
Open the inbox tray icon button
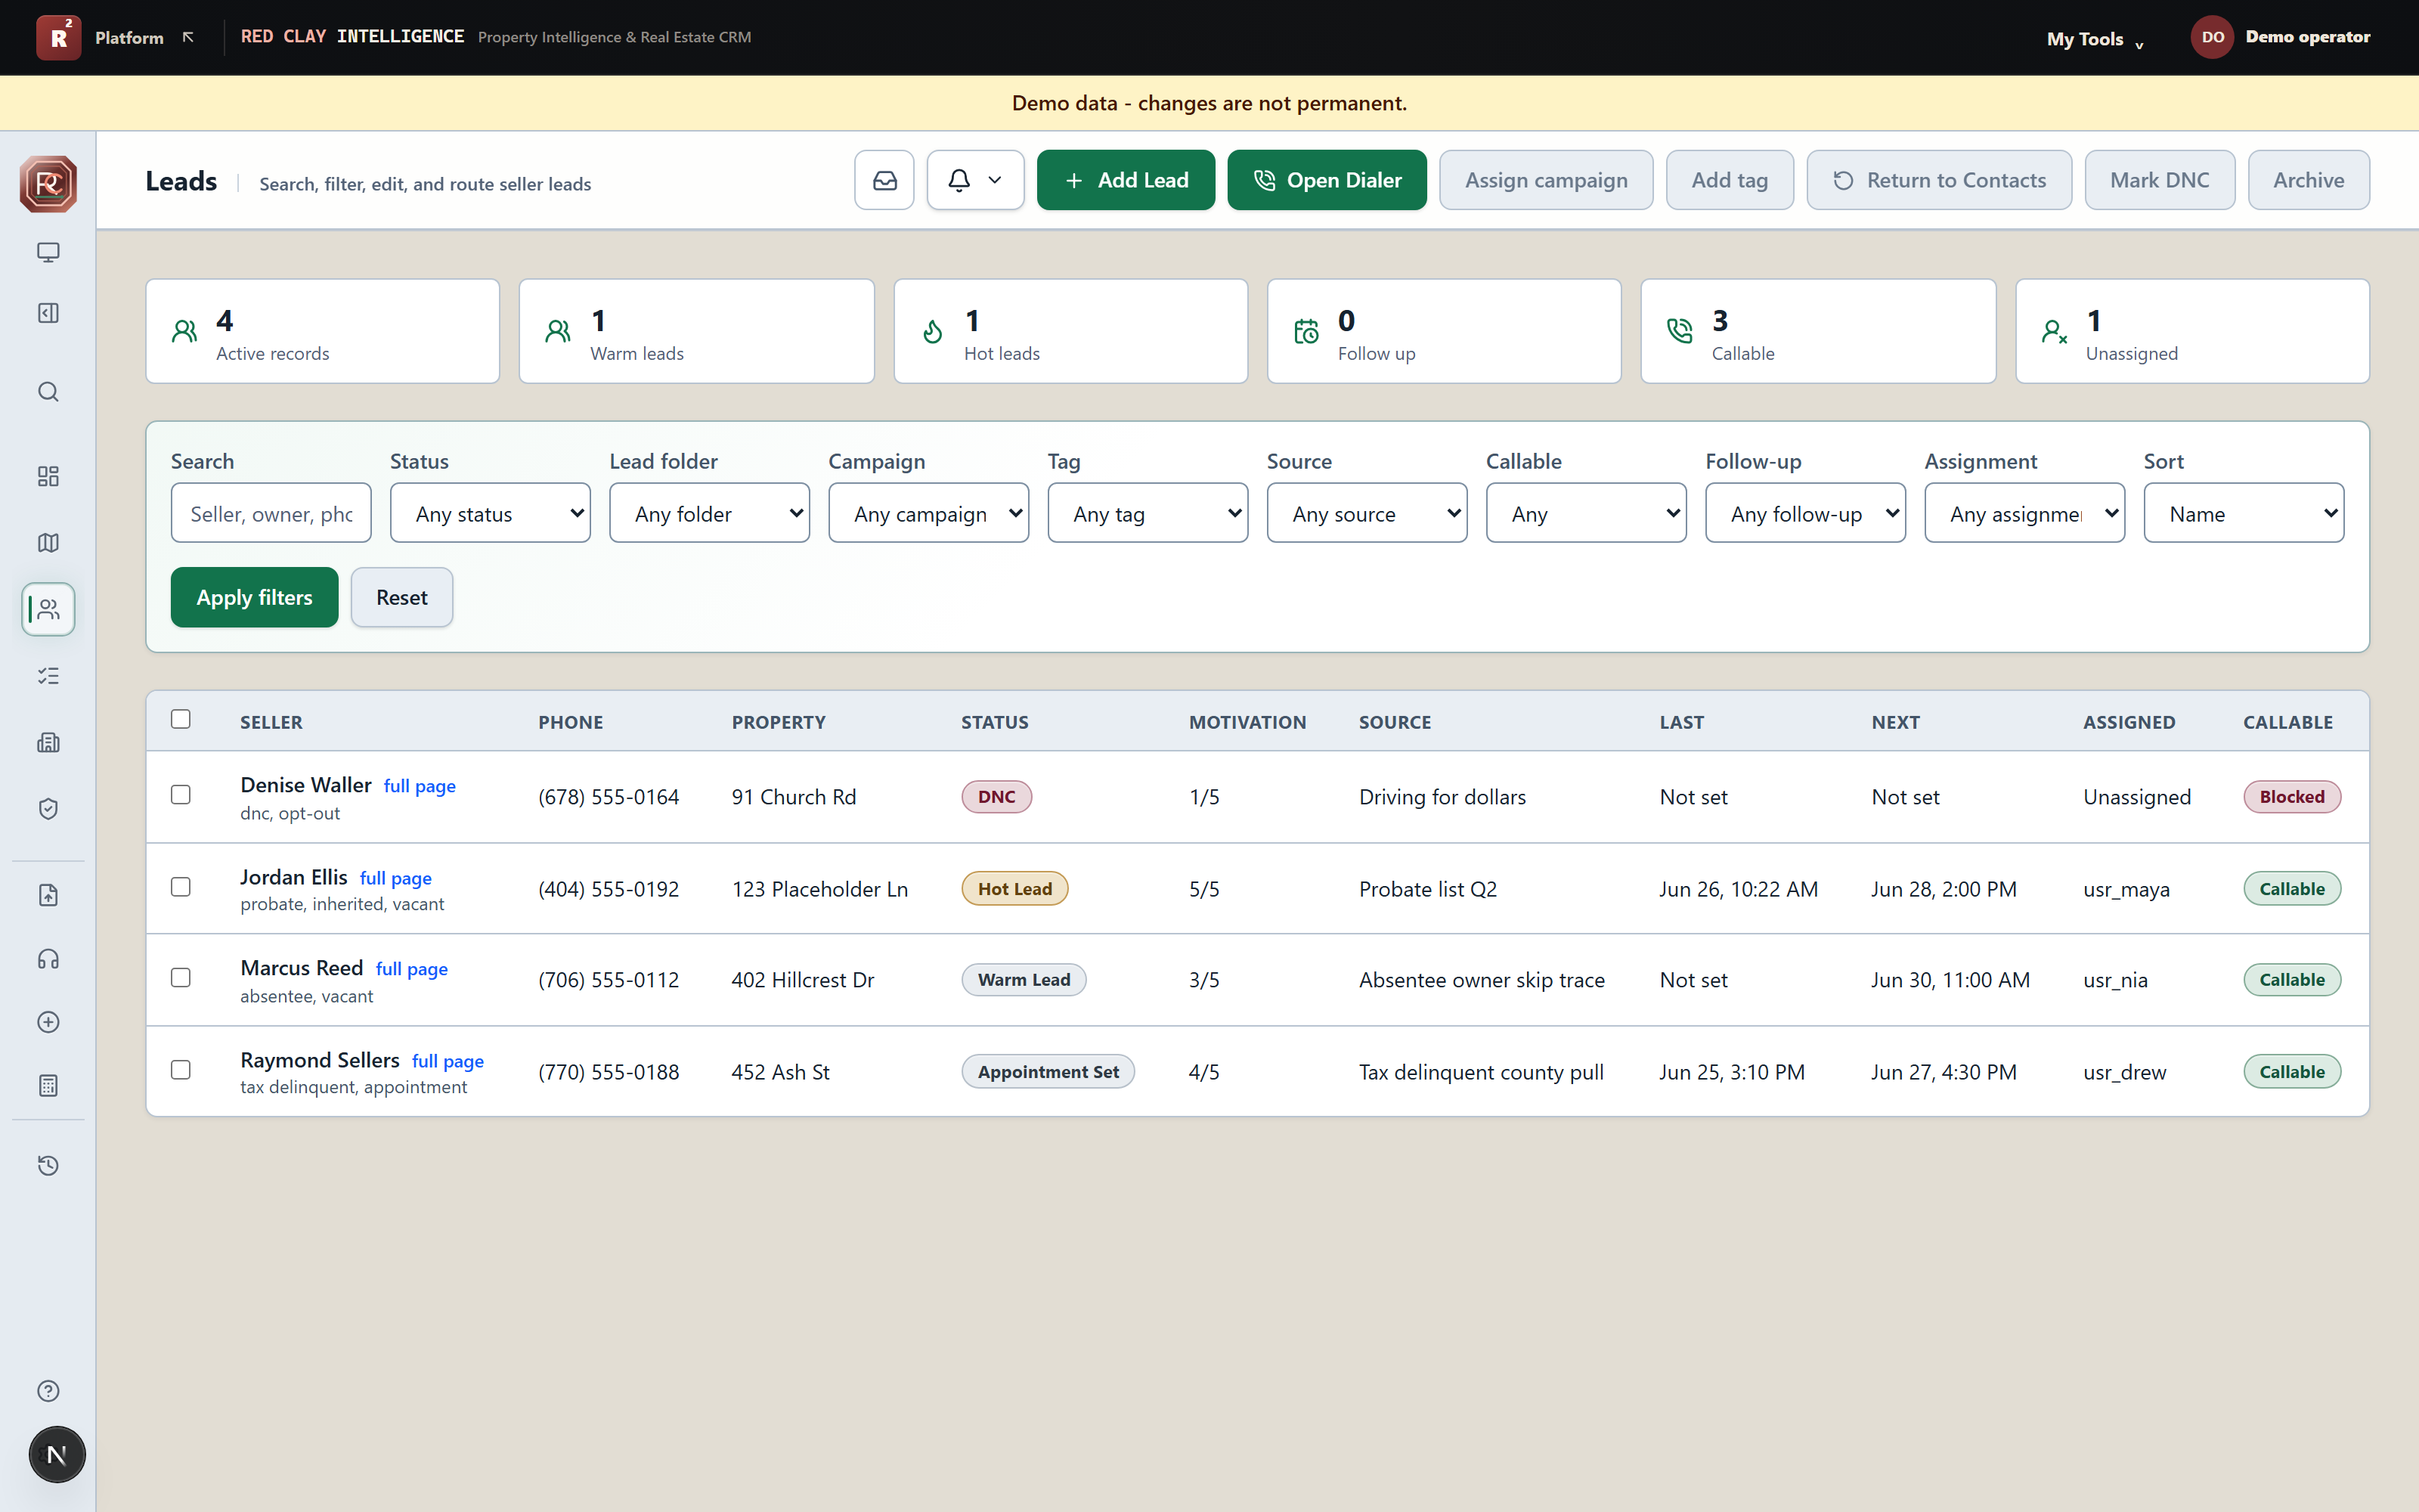click(884, 180)
